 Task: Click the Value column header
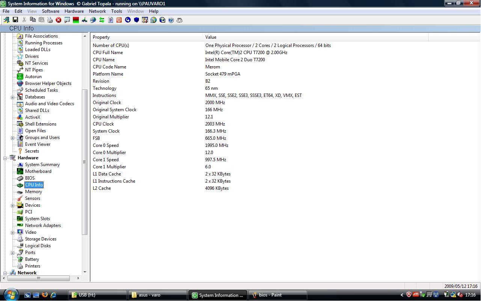click(315, 37)
